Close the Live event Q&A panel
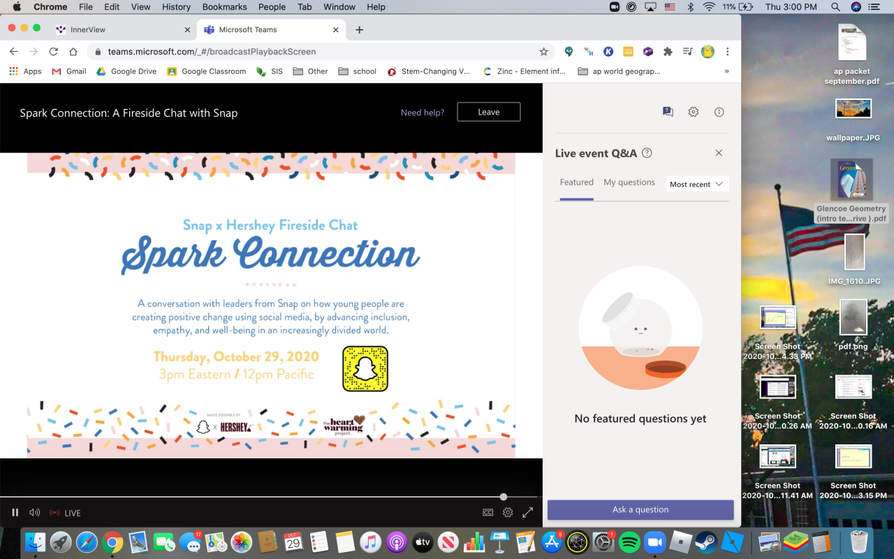 point(719,153)
